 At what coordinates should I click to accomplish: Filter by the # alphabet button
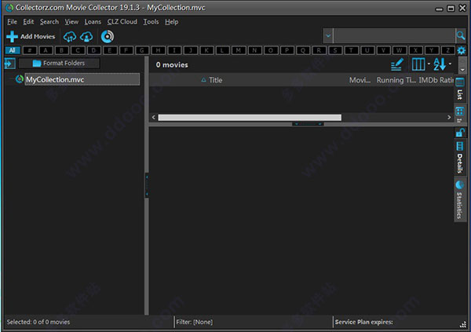coord(30,50)
